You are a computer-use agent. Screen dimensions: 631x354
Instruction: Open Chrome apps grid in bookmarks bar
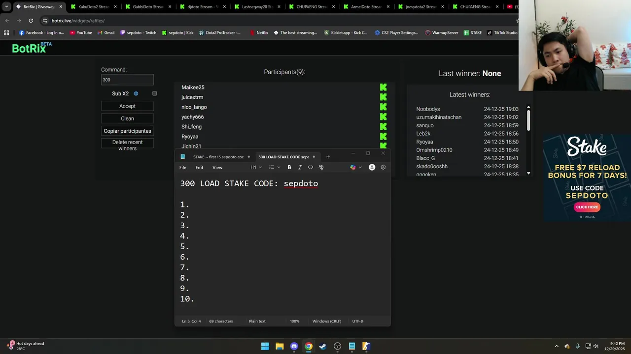(x=6, y=32)
